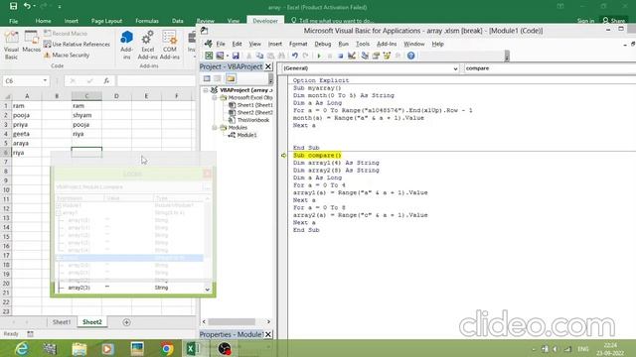Screen dimensions: 636x357
Task: Select column C header in Excel
Action: coord(86,96)
